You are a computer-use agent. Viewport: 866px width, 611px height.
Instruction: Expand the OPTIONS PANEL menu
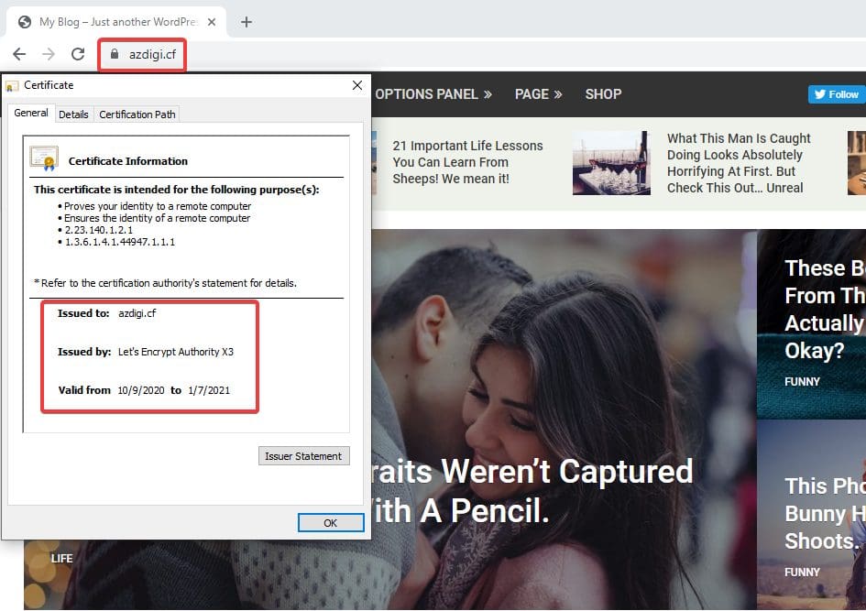433,94
